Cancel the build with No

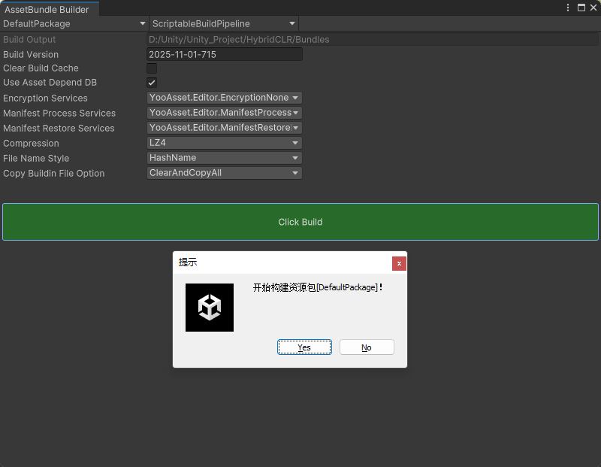click(x=367, y=347)
